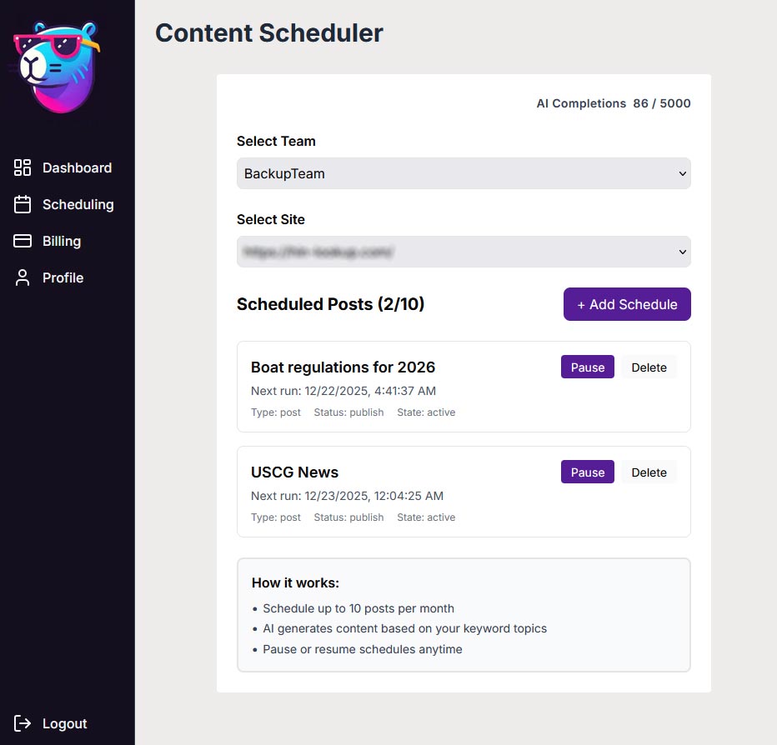The image size is (777, 745).
Task: Click the Logout arrow icon
Action: (x=23, y=723)
